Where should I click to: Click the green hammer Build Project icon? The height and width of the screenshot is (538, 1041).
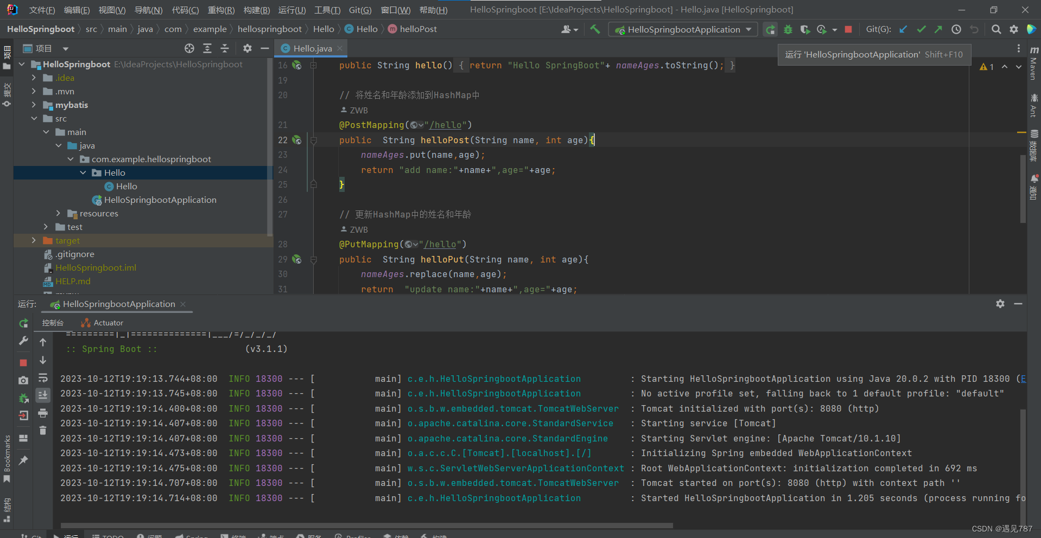click(x=595, y=29)
